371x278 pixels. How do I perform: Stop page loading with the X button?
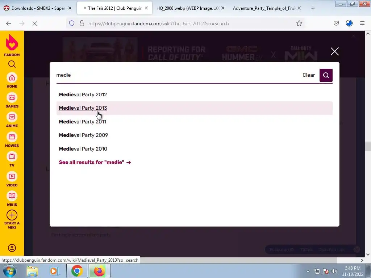click(35, 24)
